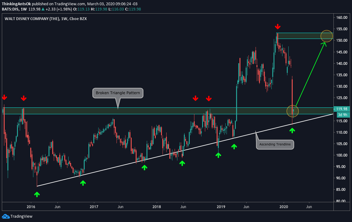Click the 3d 9h countdown label
The image size is (352, 222).
(x=343, y=115)
